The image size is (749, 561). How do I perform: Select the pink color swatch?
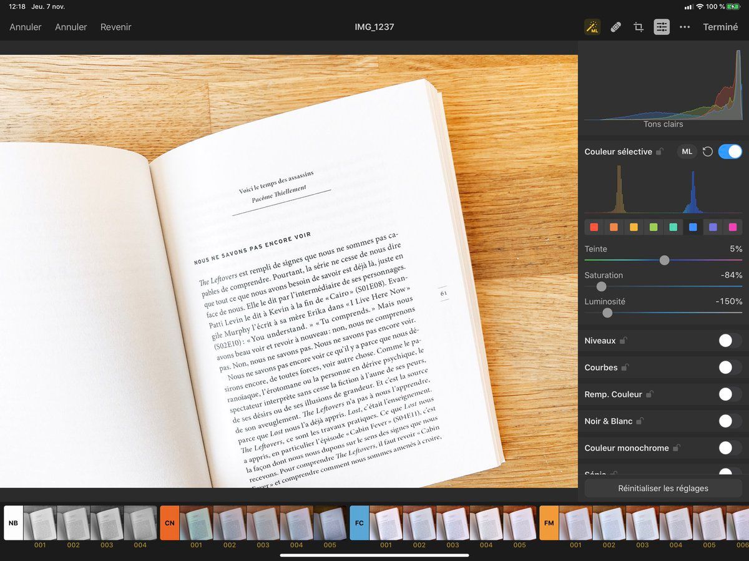pyautogui.click(x=733, y=227)
